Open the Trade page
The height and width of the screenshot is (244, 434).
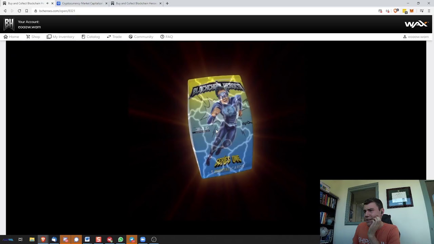(x=114, y=37)
